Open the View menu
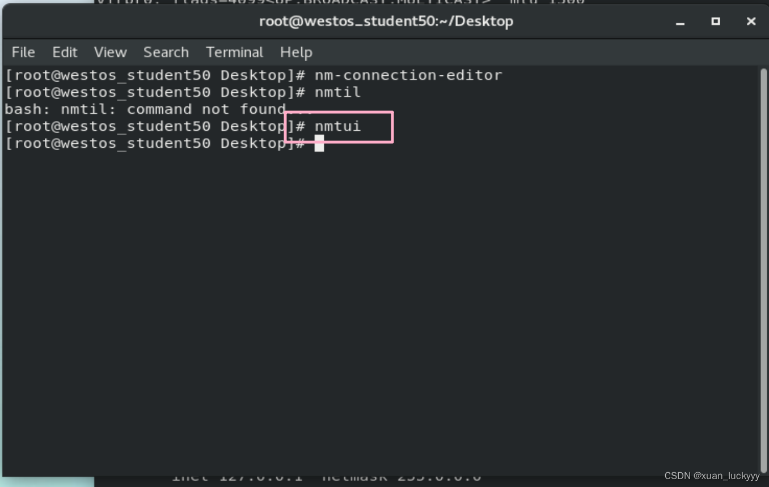Viewport: 769px width, 487px height. pyautogui.click(x=110, y=52)
